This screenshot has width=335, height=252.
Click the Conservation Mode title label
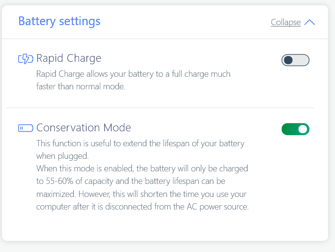84,127
